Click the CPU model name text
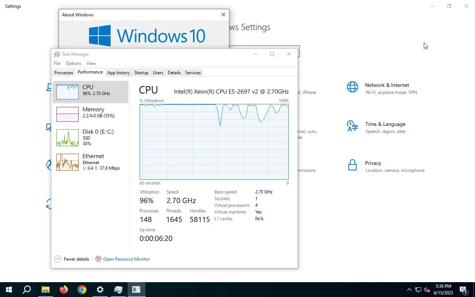The image size is (475, 297). (231, 91)
